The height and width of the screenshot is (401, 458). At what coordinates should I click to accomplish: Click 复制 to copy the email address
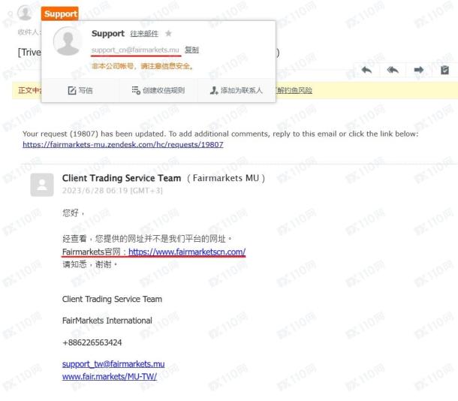pyautogui.click(x=191, y=50)
